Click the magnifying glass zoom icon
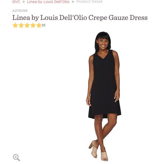 click(17, 158)
